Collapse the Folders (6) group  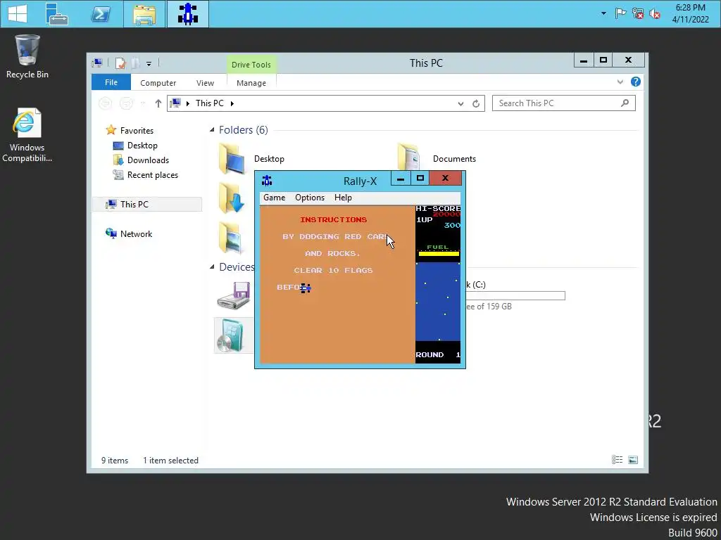[212, 130]
